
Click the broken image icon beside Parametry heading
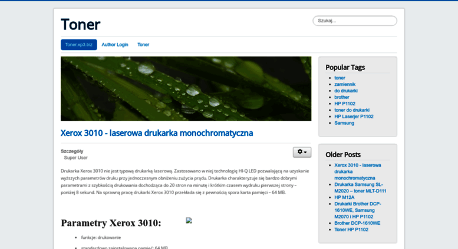point(189,220)
